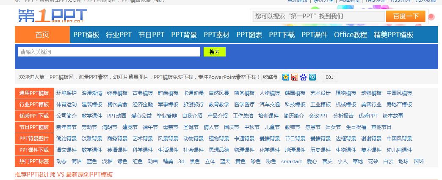
Task: Open the 新年春节 holiday link
Action: 66,127
